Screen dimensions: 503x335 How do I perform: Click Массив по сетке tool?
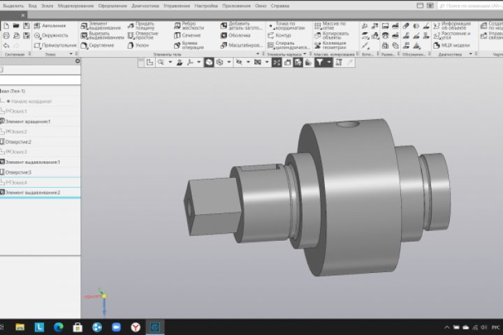point(330,26)
